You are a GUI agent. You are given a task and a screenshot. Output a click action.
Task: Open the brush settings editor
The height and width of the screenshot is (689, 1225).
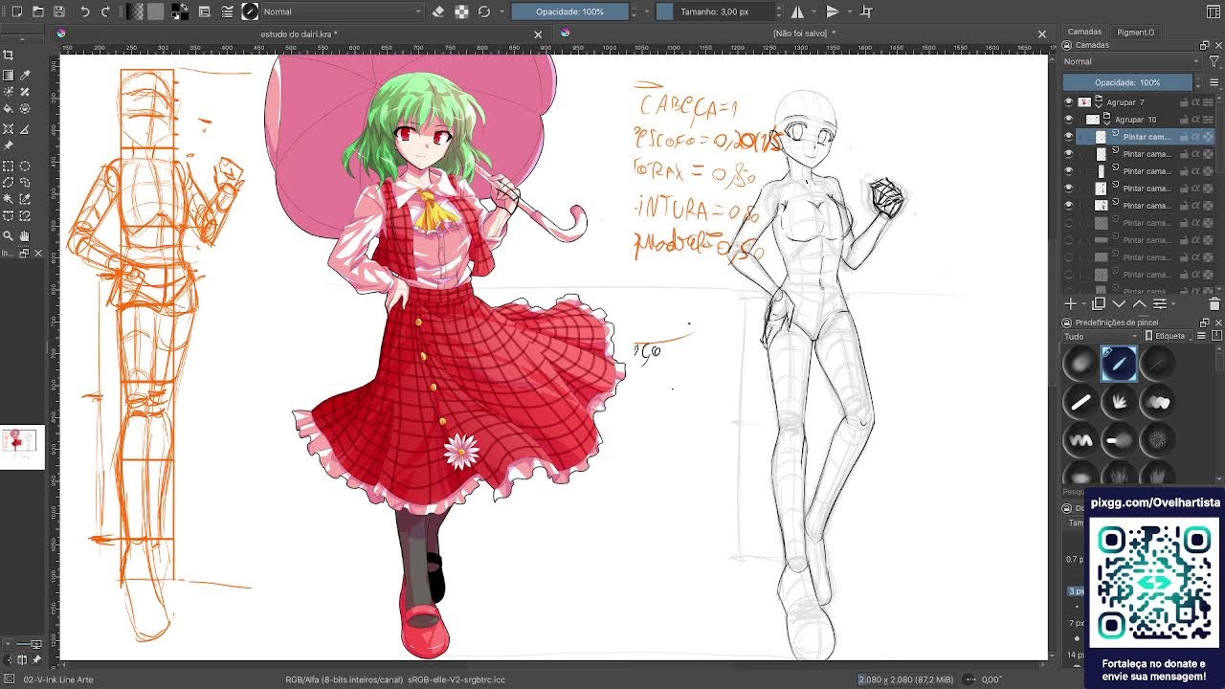point(205,11)
